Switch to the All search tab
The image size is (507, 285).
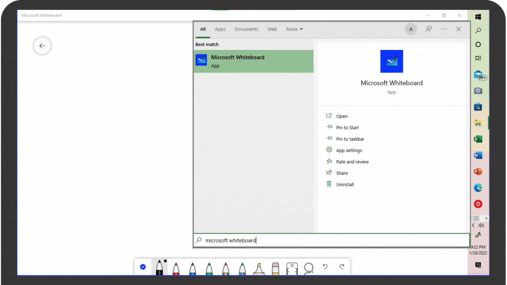203,29
